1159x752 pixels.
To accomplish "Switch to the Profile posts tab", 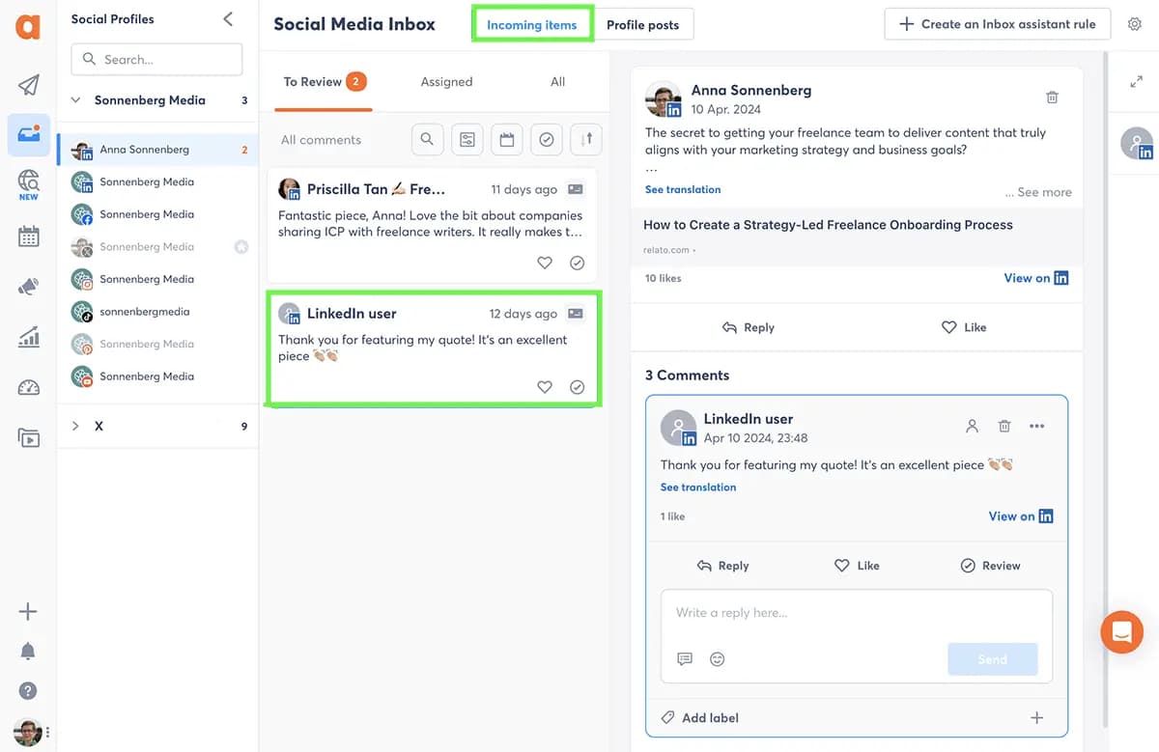I will [x=642, y=25].
